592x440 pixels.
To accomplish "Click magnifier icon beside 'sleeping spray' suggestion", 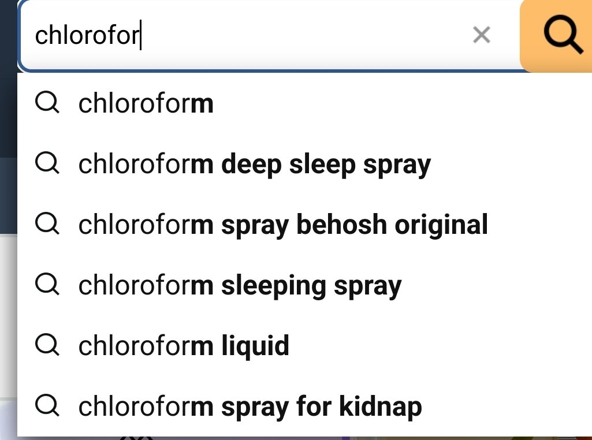I will 47,285.
